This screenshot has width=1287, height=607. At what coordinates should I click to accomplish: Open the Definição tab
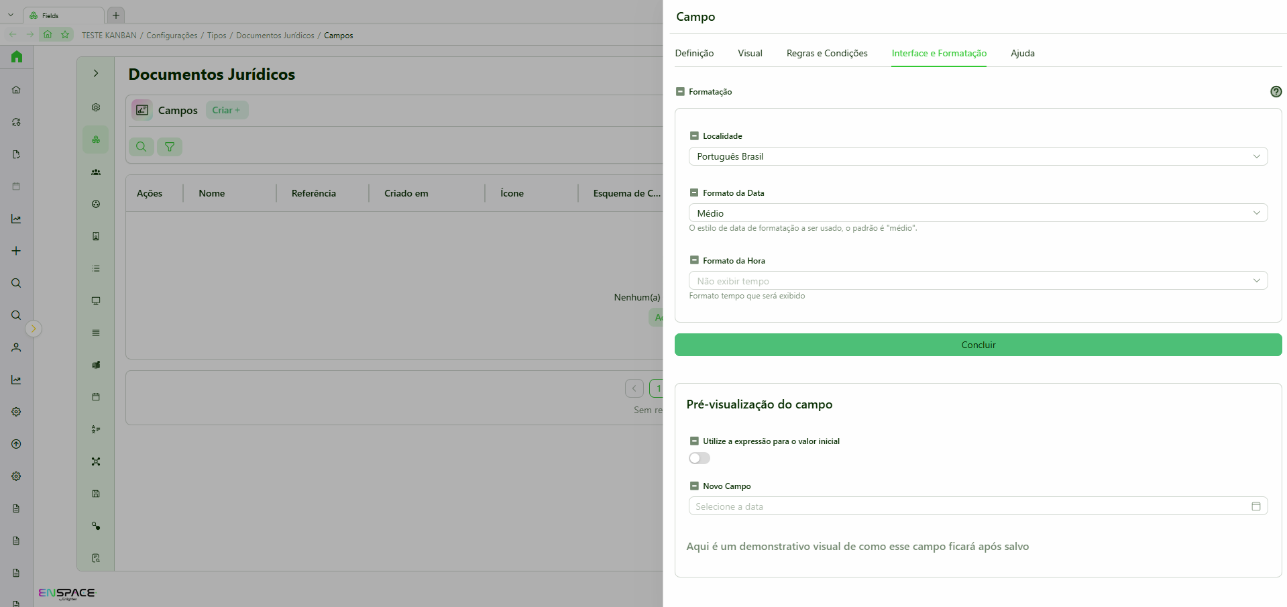(694, 54)
